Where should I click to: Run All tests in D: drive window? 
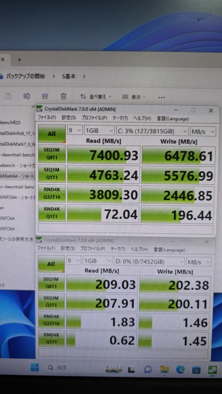(51, 264)
